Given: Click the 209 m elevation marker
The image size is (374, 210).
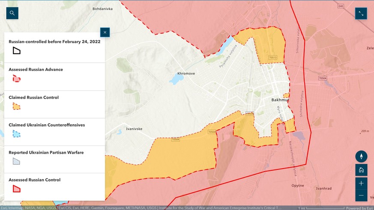Looking at the screenshot, I should pos(365,131).
